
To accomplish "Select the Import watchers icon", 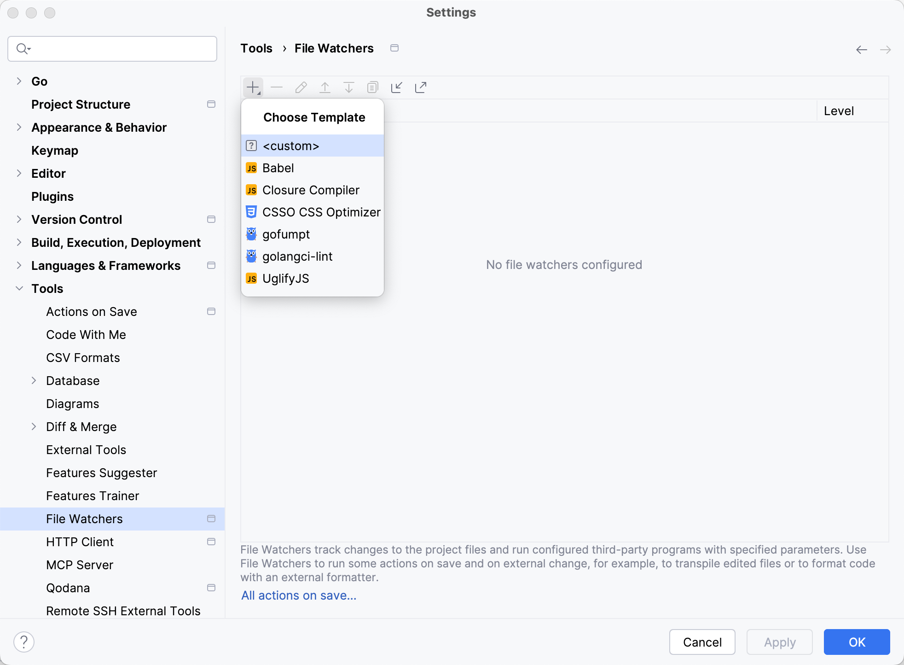I will tap(396, 87).
